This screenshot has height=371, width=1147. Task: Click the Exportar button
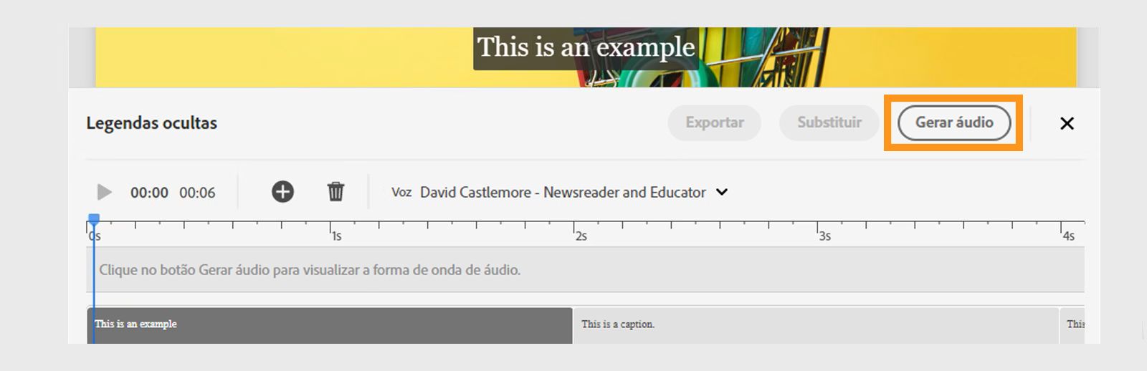coord(714,122)
